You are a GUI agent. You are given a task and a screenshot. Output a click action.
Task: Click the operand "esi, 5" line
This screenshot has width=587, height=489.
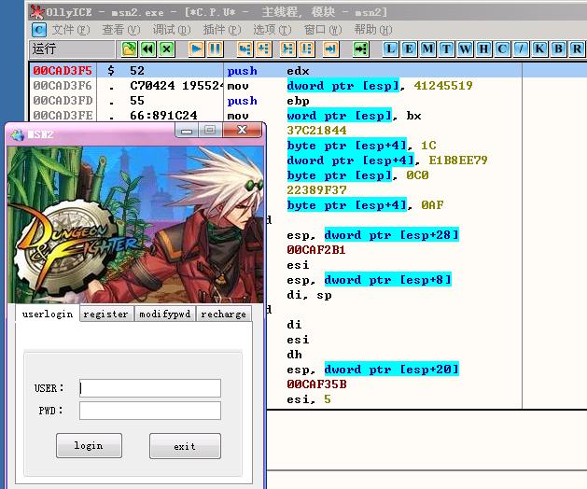point(309,399)
